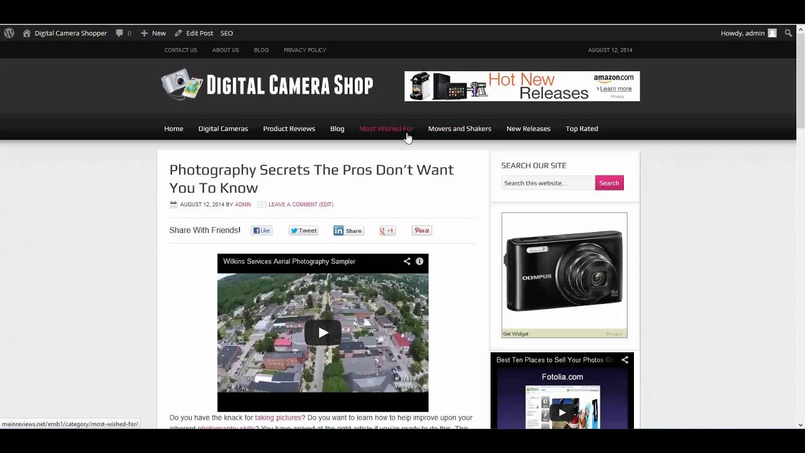Viewport: 805px width, 453px height.
Task: Open New Releases navigation item
Action: coord(528,129)
